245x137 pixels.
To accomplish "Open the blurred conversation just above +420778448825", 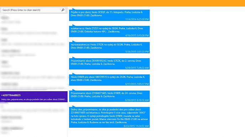I will pyautogui.click(x=34, y=86).
